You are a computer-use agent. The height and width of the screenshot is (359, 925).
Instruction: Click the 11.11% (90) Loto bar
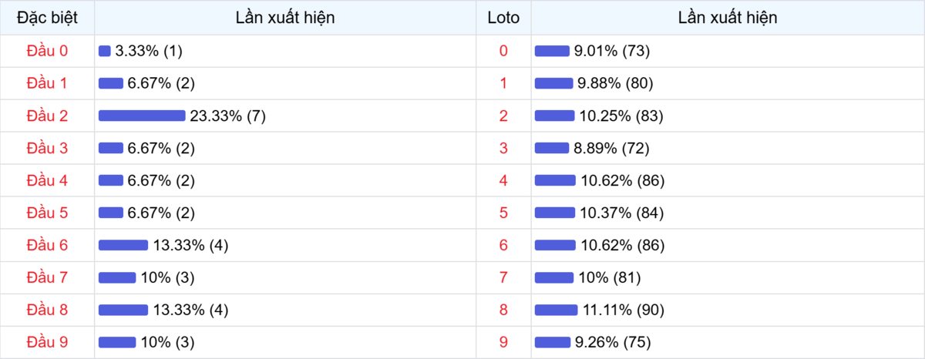[x=556, y=310]
